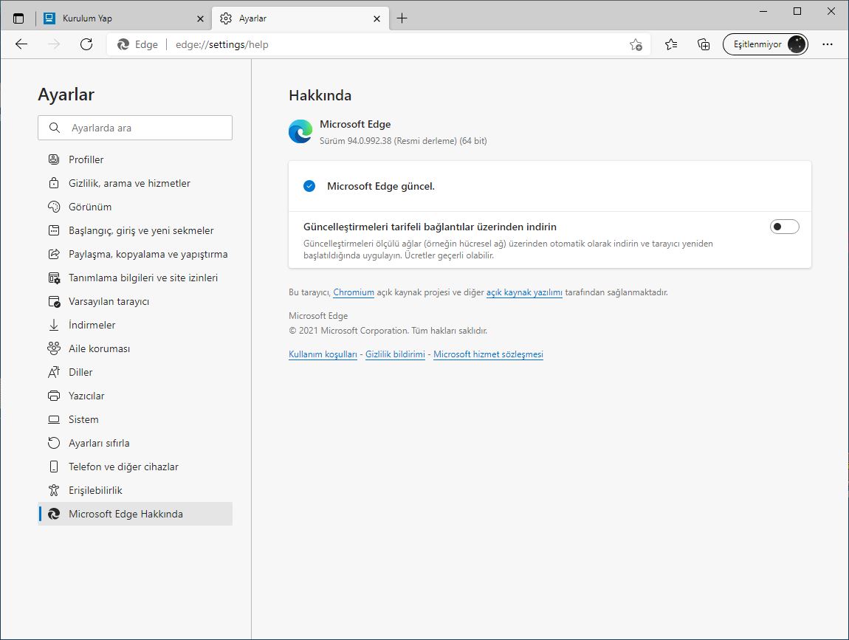849x640 pixels.
Task: Select Ayarları sıfırla label
Action: (x=99, y=443)
